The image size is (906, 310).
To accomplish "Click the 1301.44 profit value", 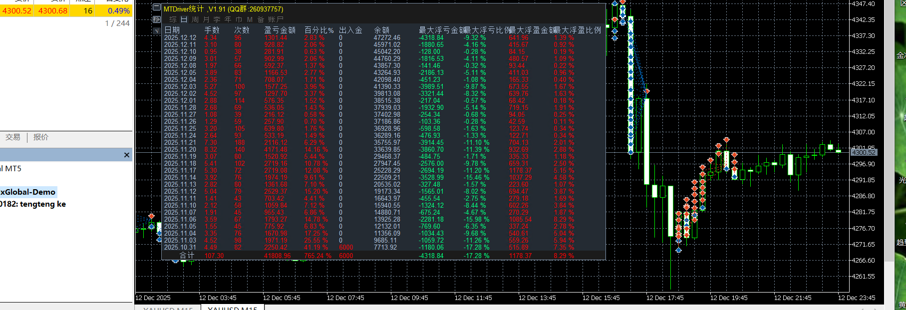I will coord(276,37).
